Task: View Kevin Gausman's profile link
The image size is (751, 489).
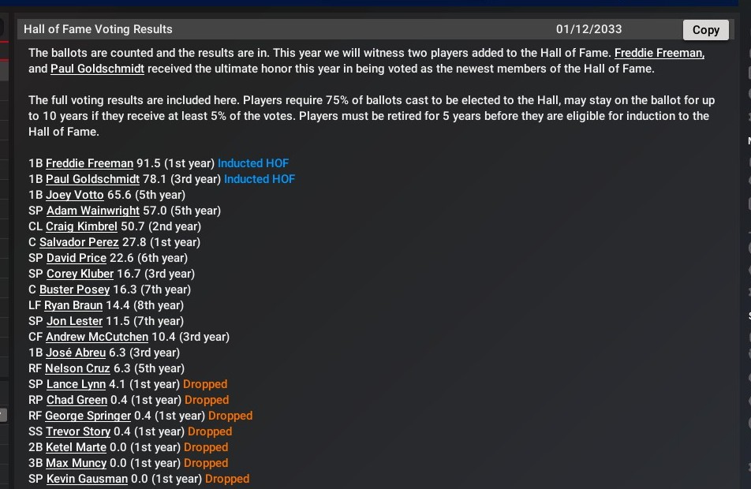Action: click(x=87, y=479)
